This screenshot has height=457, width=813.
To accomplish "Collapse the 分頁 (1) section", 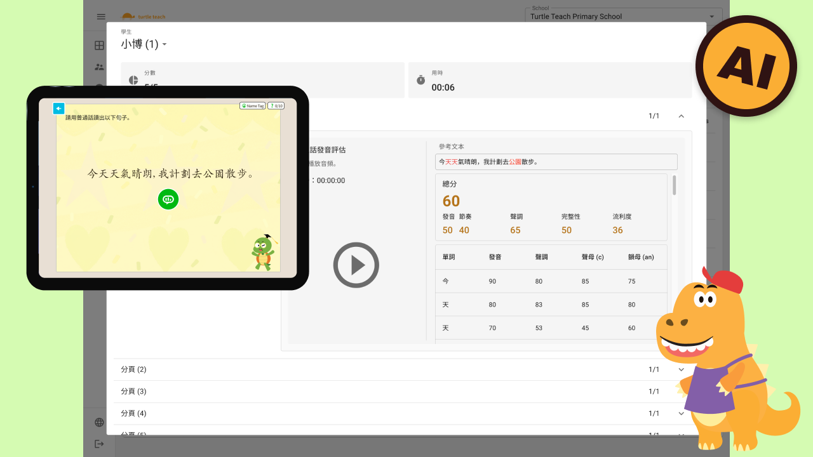I will tap(682, 116).
